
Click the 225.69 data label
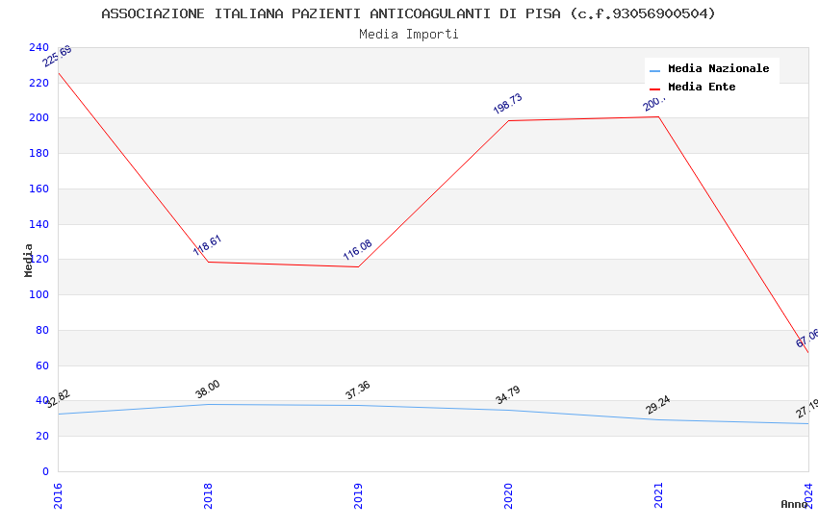tap(57, 57)
